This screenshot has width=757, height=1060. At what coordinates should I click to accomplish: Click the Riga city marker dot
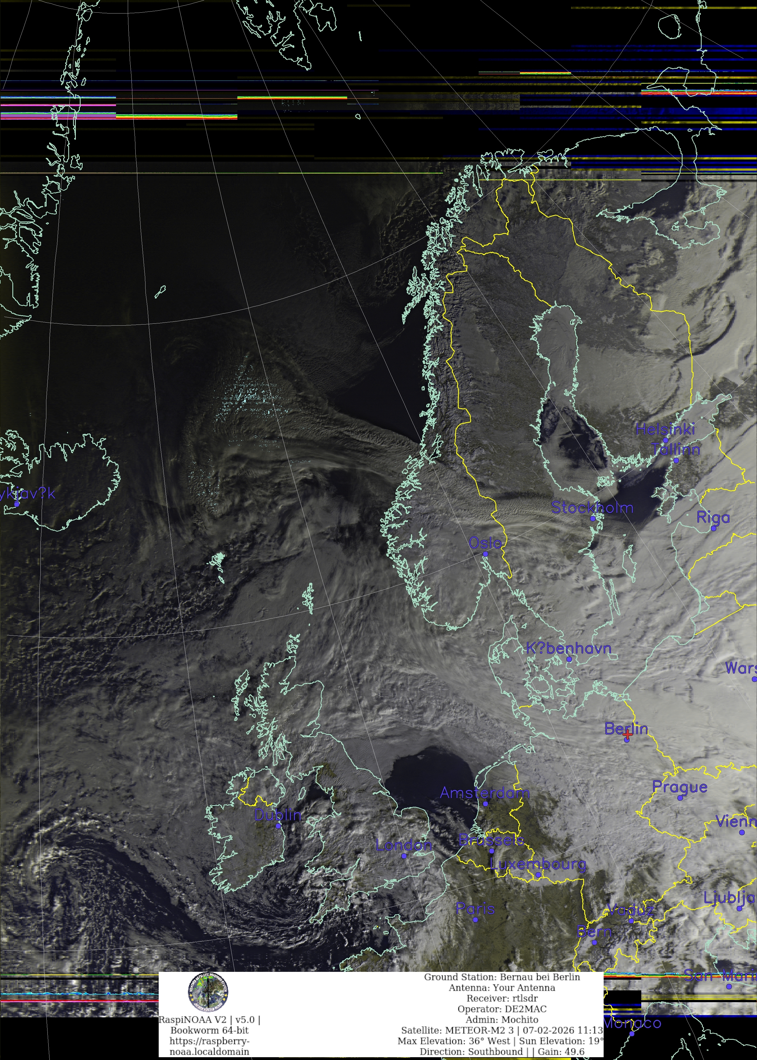coord(713,529)
